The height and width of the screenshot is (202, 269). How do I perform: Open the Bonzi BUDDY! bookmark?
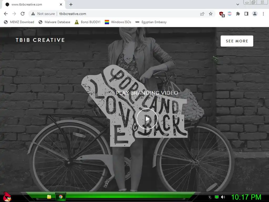(87, 22)
